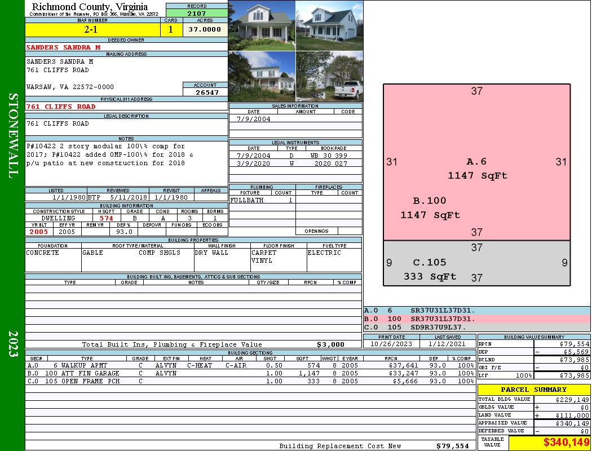Click the record number 2107 field

[197, 13]
